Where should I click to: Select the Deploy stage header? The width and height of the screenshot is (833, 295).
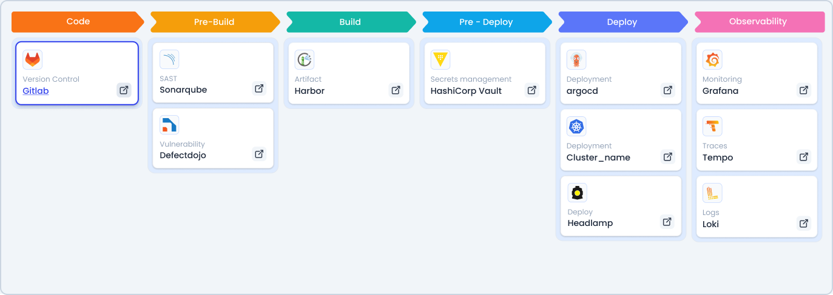click(x=622, y=22)
